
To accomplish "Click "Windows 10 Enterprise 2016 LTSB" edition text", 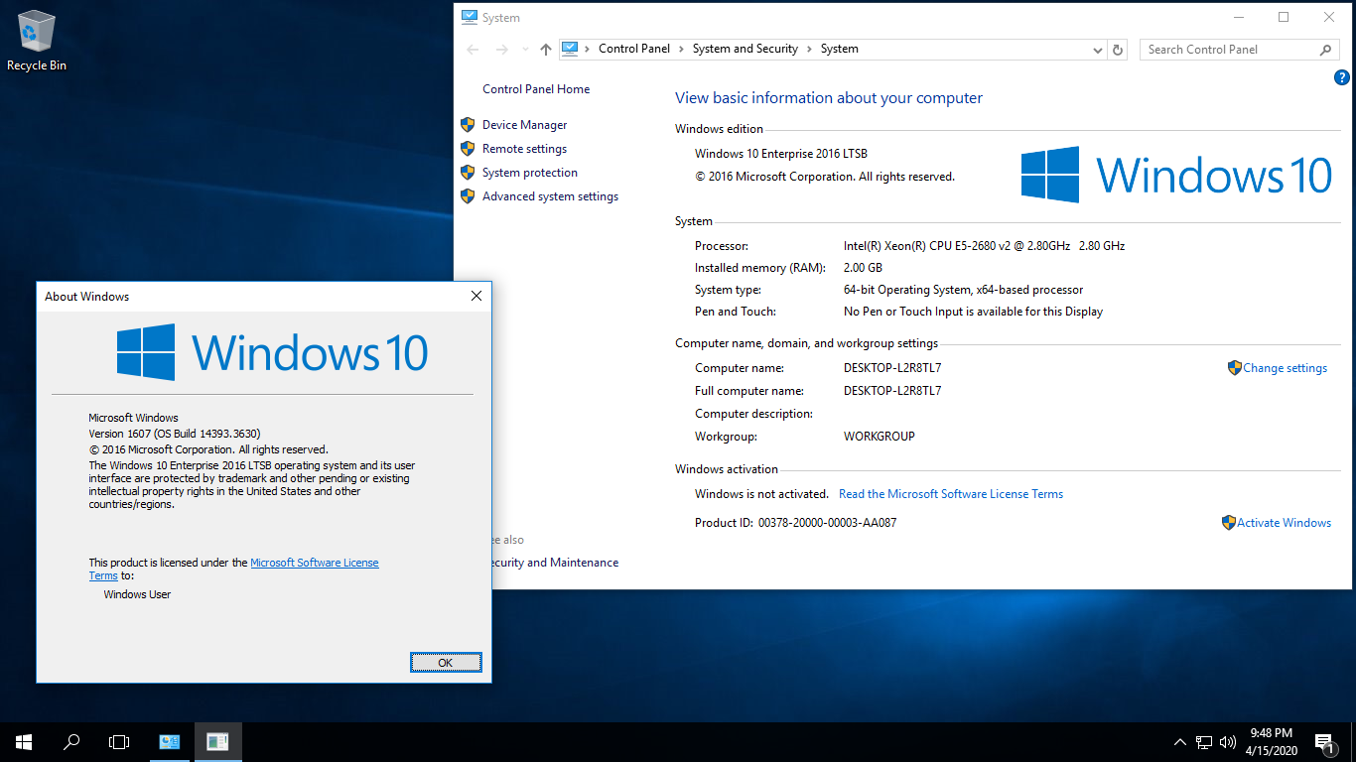I will (781, 154).
